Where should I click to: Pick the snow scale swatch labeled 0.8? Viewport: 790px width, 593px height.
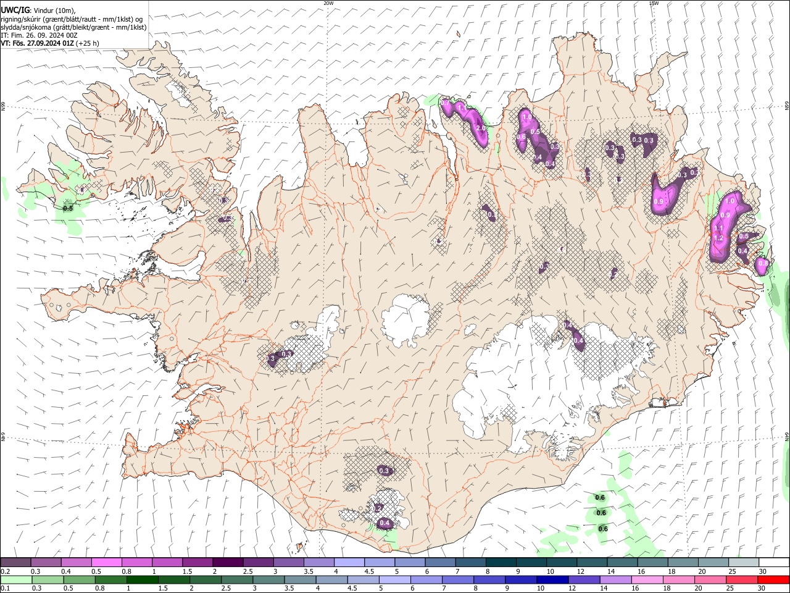pos(136,562)
